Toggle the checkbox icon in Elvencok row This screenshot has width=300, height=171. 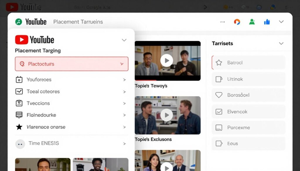click(x=219, y=111)
